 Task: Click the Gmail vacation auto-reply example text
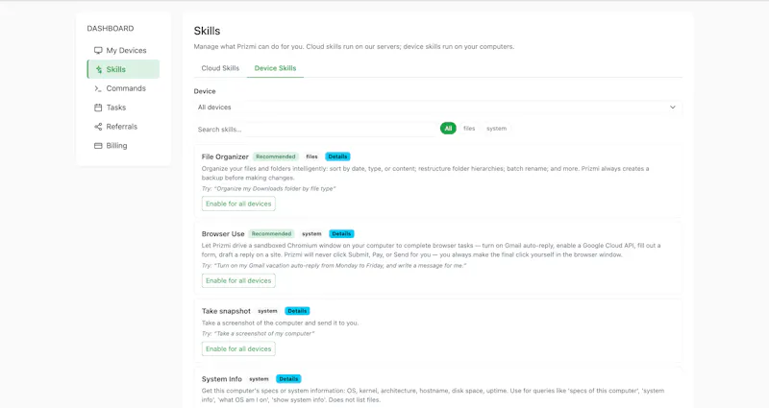pos(334,266)
